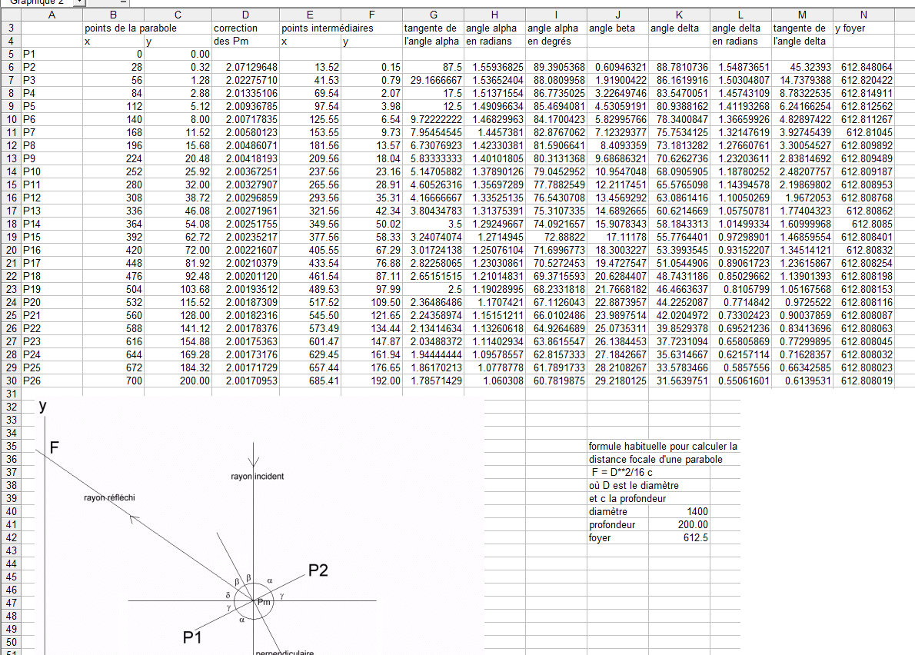
Task: Click cell with value 128.00 in row P21
Action: (x=178, y=315)
